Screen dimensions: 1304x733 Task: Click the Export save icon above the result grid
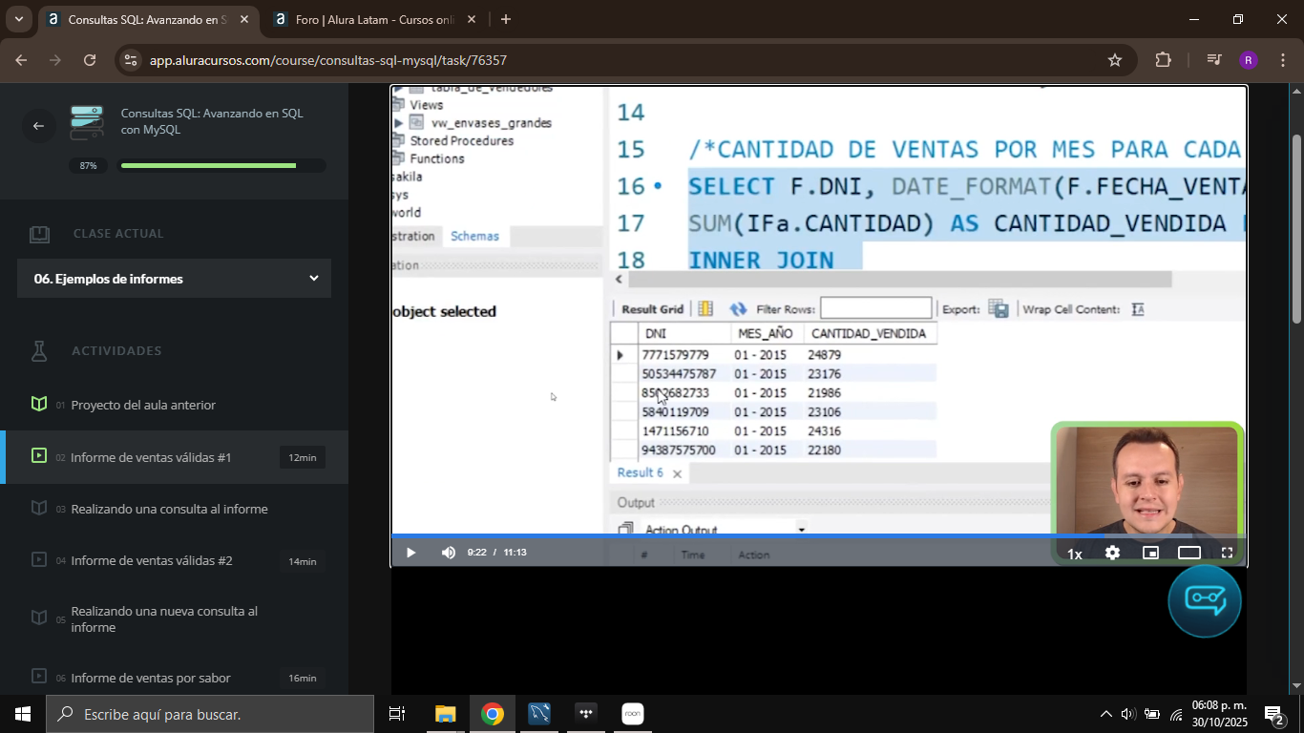coord(999,308)
